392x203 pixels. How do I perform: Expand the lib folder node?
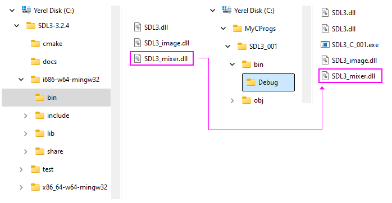[25, 133]
